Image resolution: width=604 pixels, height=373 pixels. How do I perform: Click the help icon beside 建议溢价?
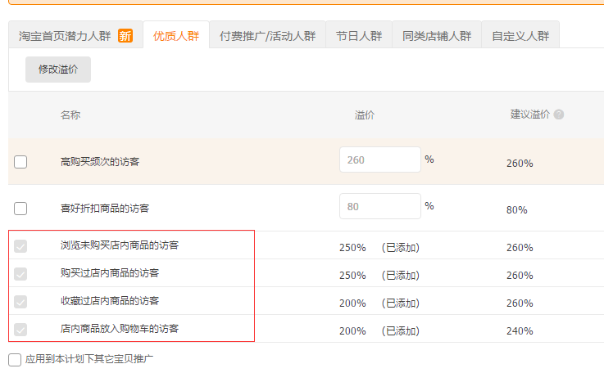click(x=559, y=115)
